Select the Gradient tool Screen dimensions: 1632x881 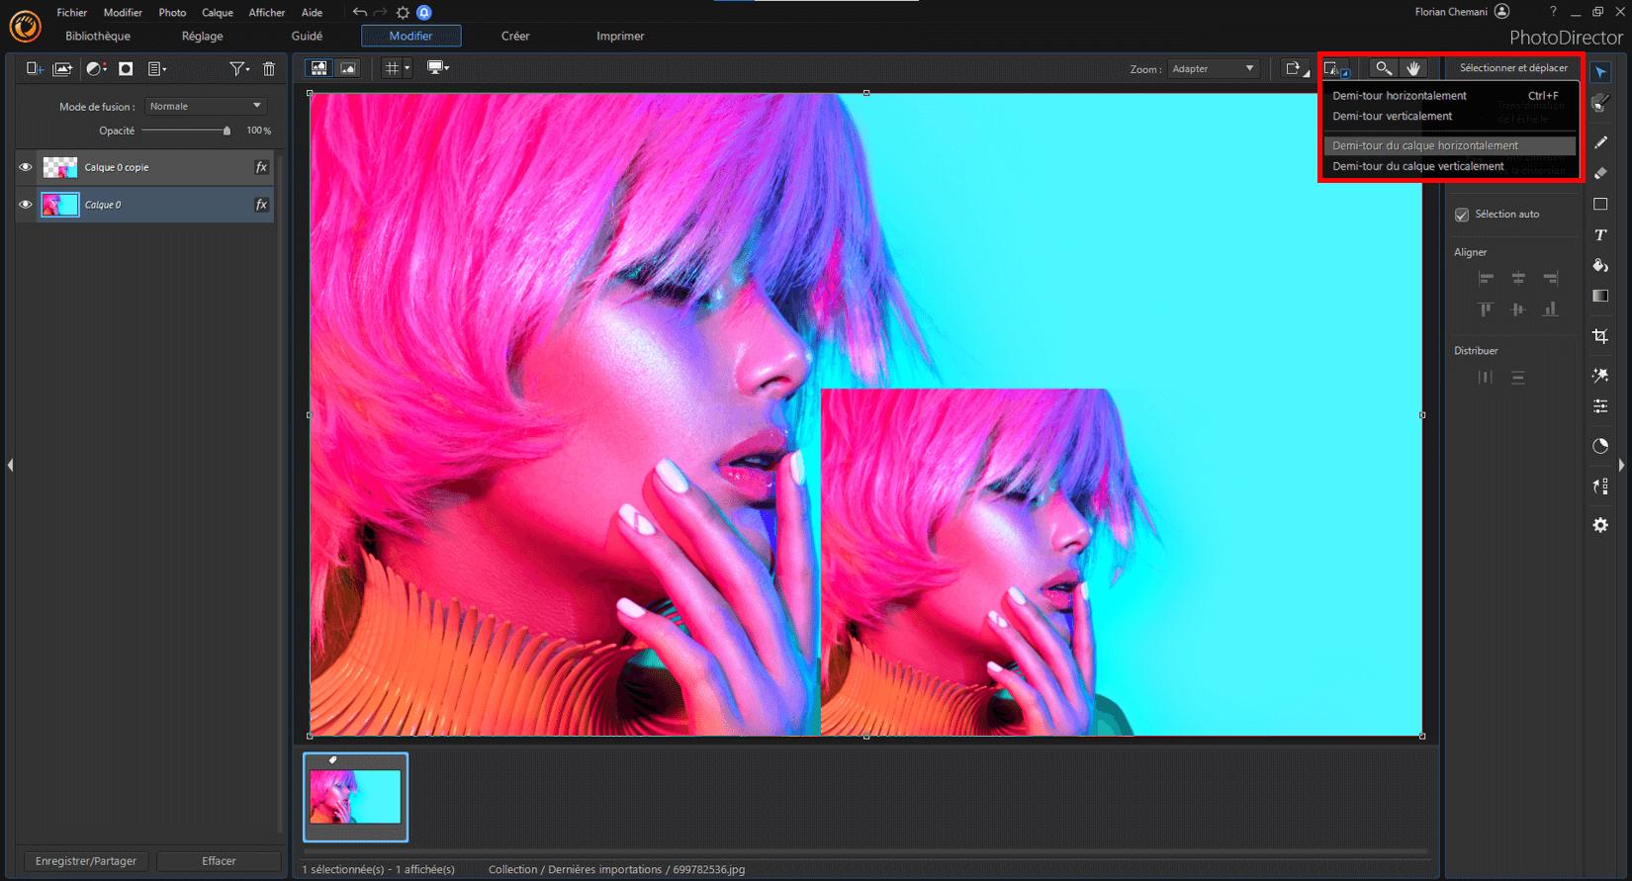[1600, 296]
